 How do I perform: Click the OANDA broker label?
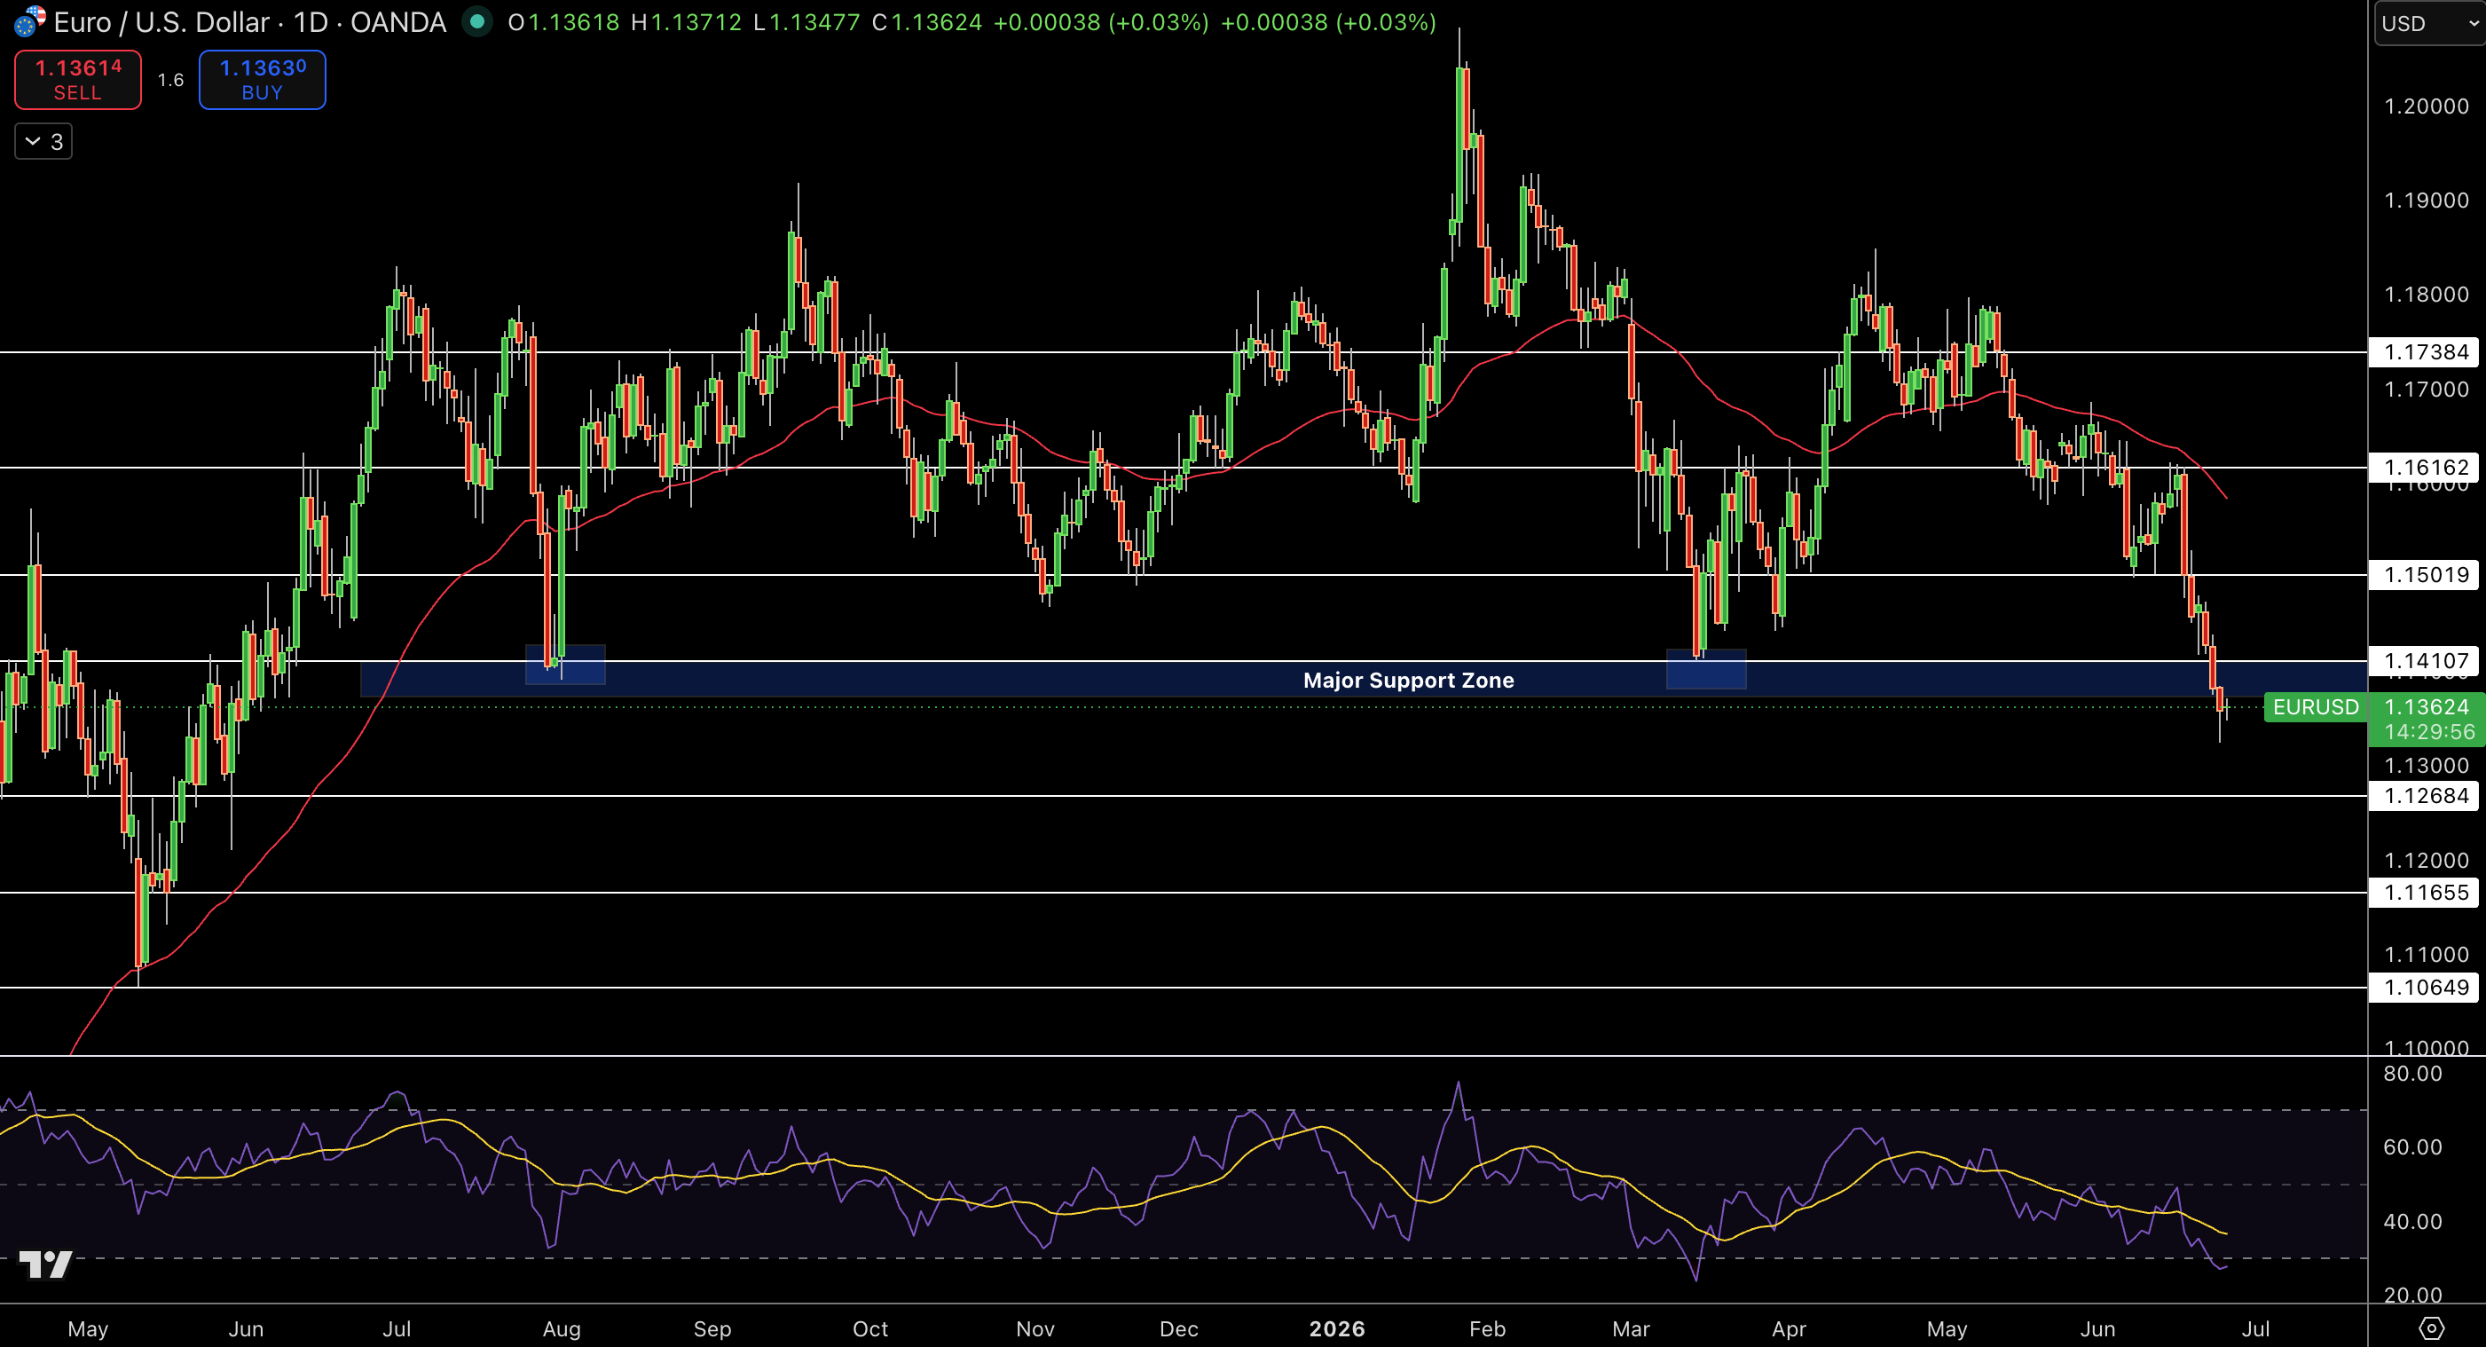tap(397, 22)
